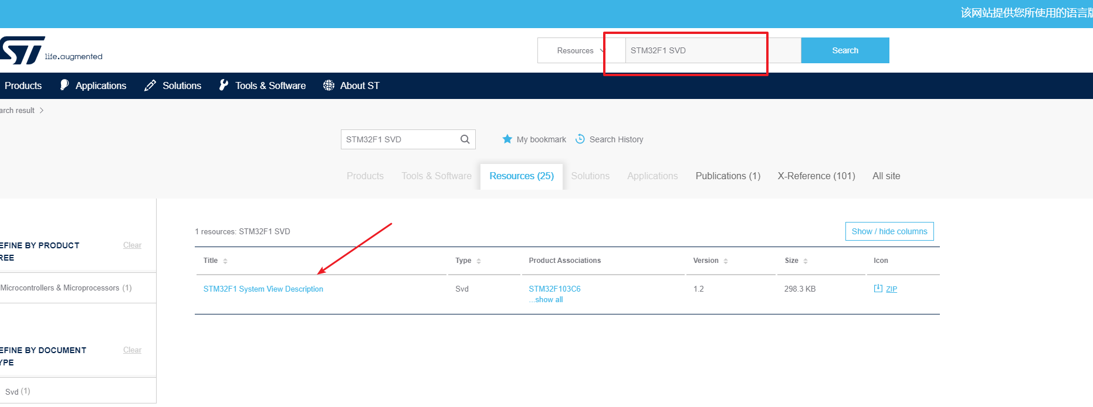1093x407 pixels.
Task: Click the Icon column header
Action: [881, 261]
